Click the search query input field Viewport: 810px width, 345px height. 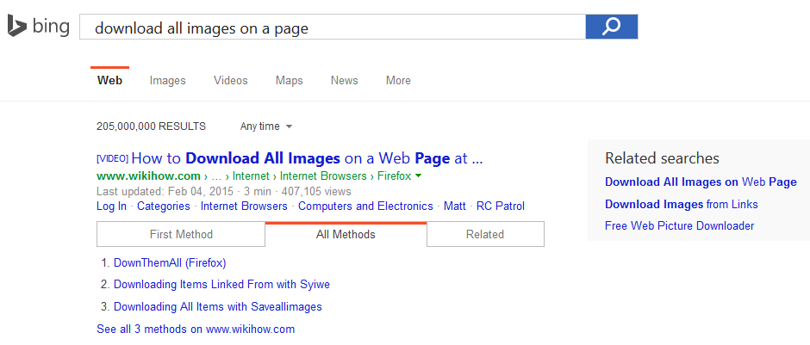[332, 28]
